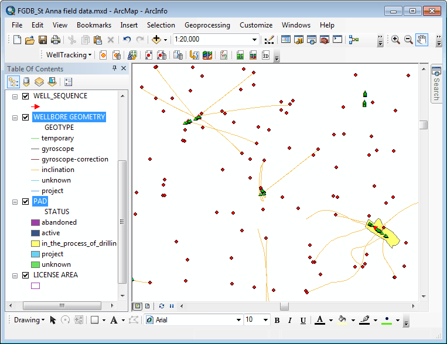Click the WellTracking 3D tool icon
Viewport: 447px width, 344px height.
click(x=265, y=55)
